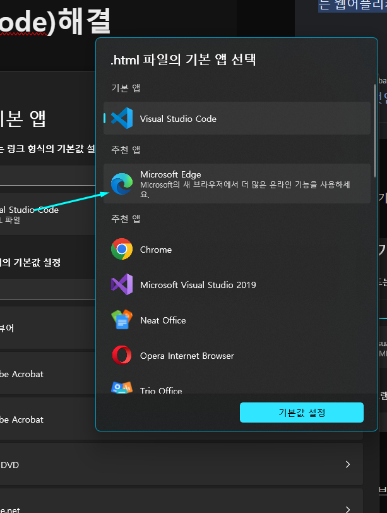The height and width of the screenshot is (513, 387).
Task: Open the DVD row chevron in Settings
Action: [348, 464]
